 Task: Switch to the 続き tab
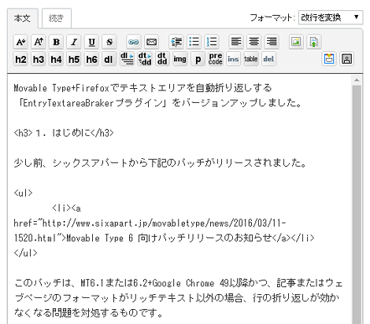click(x=57, y=18)
